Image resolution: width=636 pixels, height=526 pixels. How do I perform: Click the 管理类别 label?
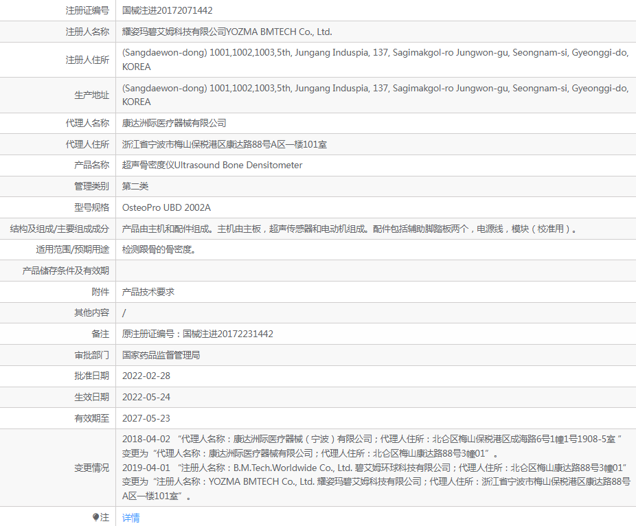91,186
